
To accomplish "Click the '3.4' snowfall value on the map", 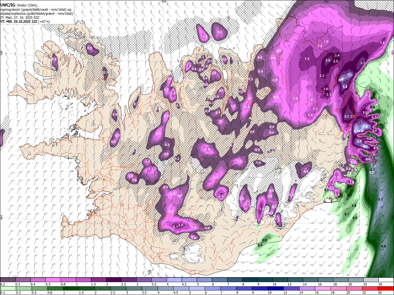I will pyautogui.click(x=345, y=87).
